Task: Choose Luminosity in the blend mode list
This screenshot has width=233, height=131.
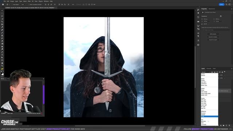Action: pyautogui.click(x=209, y=124)
